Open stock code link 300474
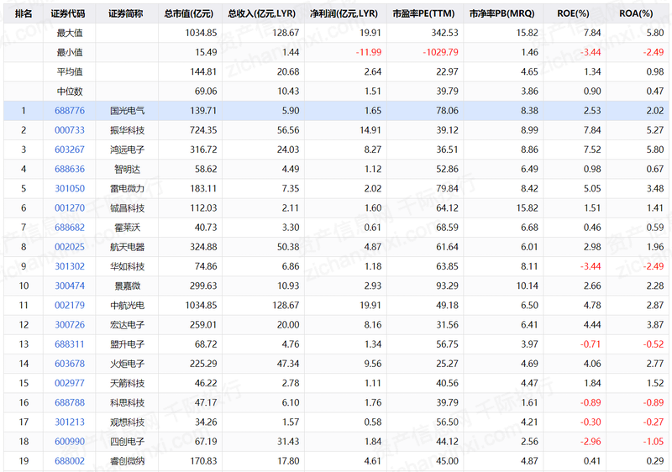Viewport: 672px width, 472px height. (x=70, y=286)
